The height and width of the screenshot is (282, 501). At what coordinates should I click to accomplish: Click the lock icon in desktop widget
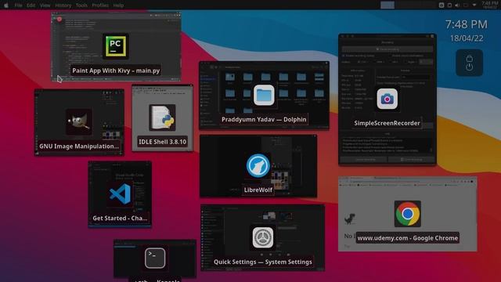469,59
